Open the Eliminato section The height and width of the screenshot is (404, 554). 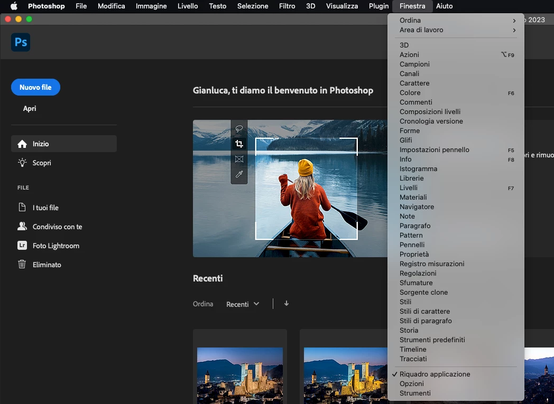tap(47, 265)
